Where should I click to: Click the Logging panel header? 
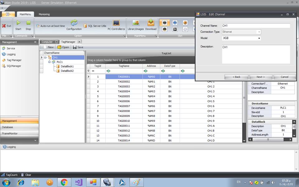click(9, 147)
